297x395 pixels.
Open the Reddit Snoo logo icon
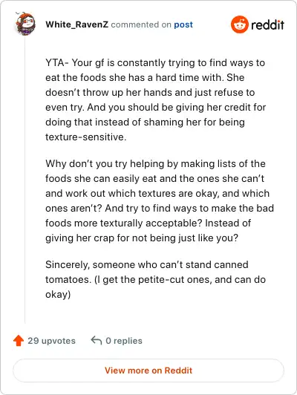[x=240, y=25]
